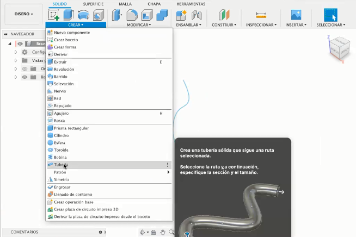Switch to the CHAPA tab
The width and height of the screenshot is (356, 237).
154,4
